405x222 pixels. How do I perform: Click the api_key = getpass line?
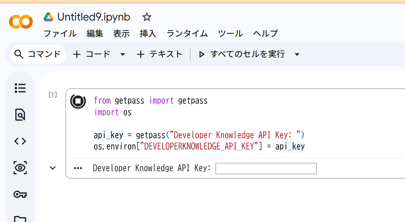point(199,135)
